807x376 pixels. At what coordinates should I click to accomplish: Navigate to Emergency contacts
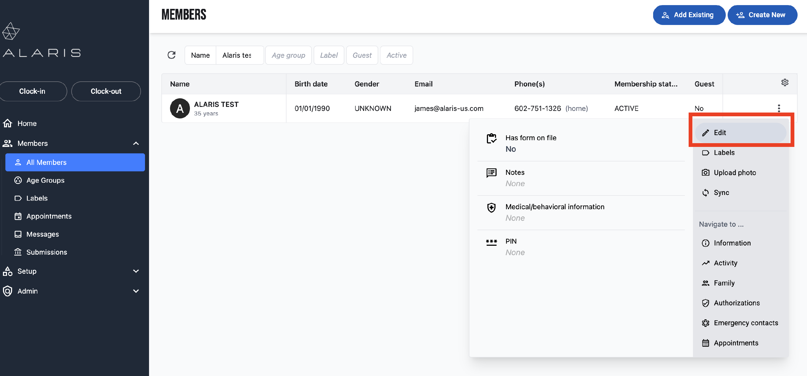[746, 323]
